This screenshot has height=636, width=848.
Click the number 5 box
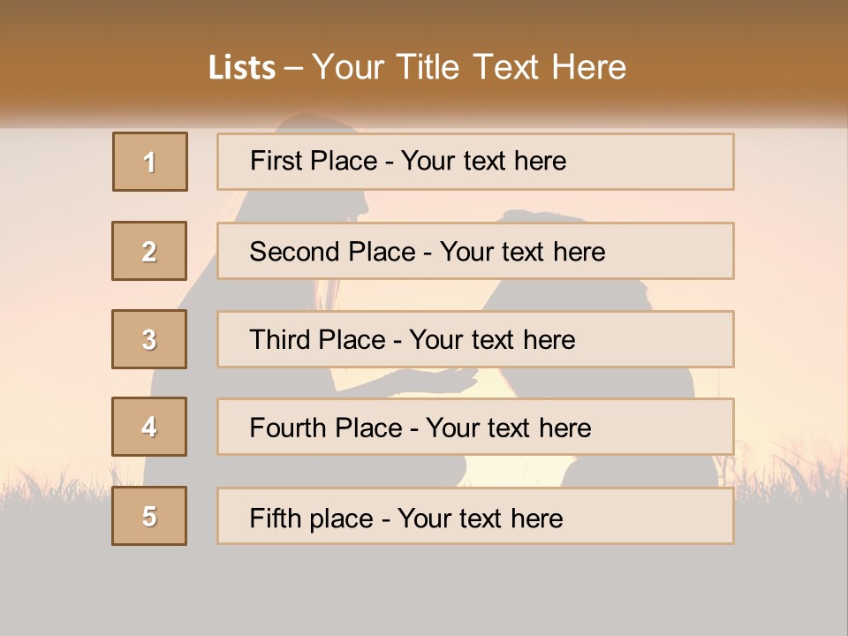pyautogui.click(x=149, y=516)
